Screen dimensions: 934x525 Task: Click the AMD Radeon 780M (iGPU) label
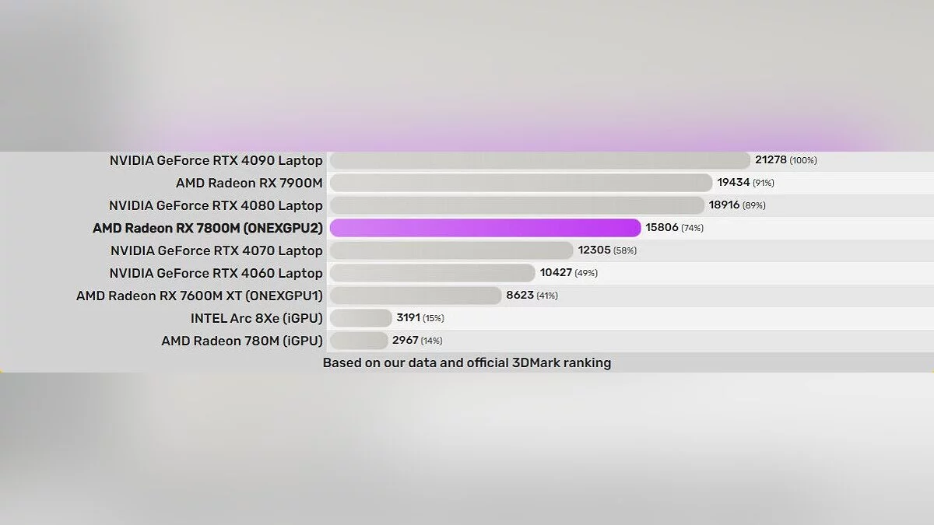point(241,341)
